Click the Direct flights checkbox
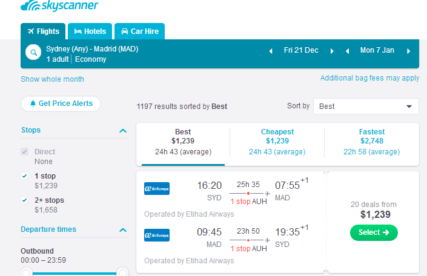 pos(25,152)
